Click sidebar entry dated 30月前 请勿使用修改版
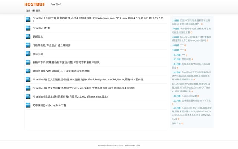The height and width of the screenshot is (149, 238). point(192,31)
